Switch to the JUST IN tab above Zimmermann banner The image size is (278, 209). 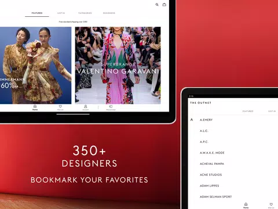click(61, 13)
